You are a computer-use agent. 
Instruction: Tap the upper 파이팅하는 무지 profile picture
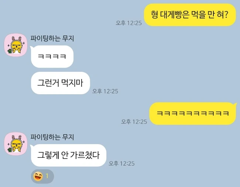tap(16, 45)
